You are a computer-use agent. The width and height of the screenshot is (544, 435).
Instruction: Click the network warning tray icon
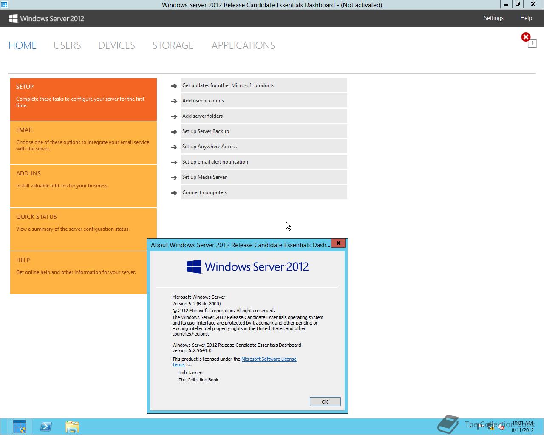coord(491,427)
